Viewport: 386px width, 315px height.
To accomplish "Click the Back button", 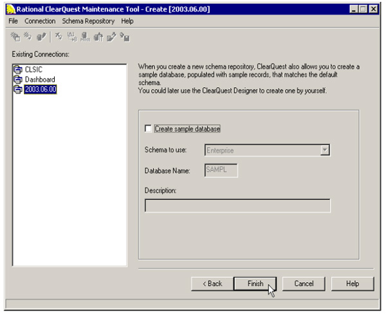I will (212, 283).
